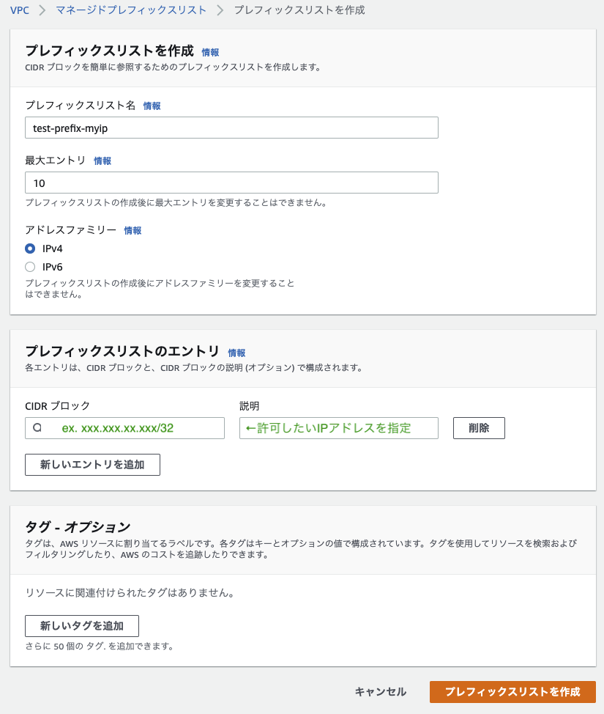Click the 説明 input field for the entry

338,428
